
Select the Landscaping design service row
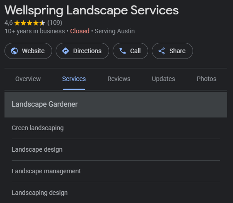point(116,193)
